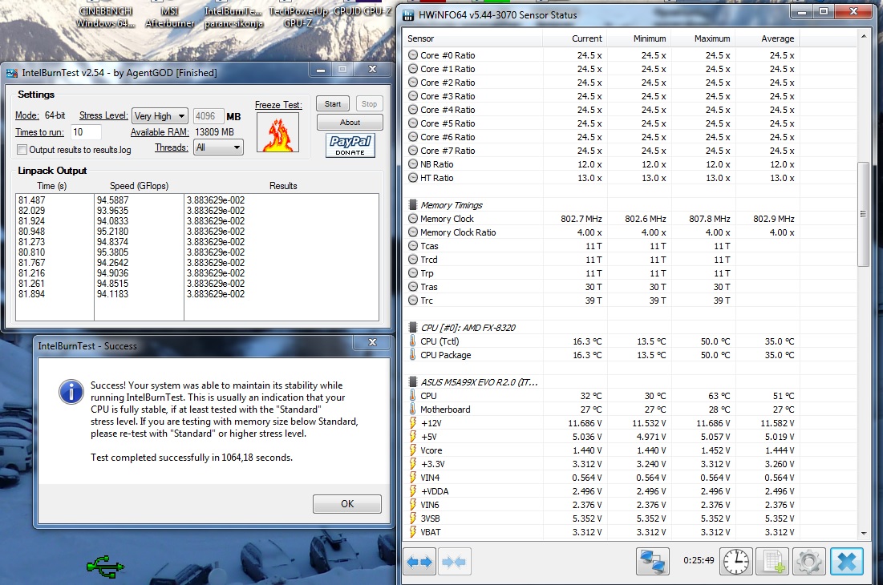The image size is (883, 585).
Task: Click the Mode label in Settings
Action: [27, 115]
